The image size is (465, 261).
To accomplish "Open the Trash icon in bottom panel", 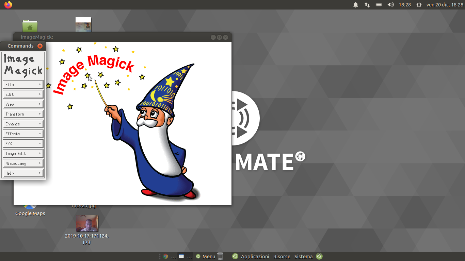I will (x=220, y=256).
